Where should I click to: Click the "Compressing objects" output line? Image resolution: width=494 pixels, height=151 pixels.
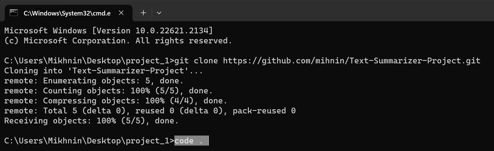[115, 101]
